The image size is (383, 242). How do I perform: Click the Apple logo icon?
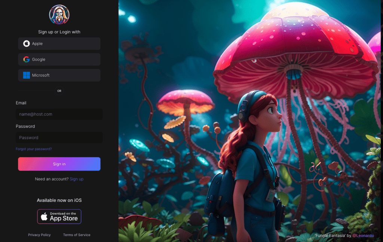tap(27, 43)
